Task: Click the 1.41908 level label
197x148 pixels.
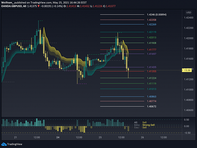Action: pos(152,43)
